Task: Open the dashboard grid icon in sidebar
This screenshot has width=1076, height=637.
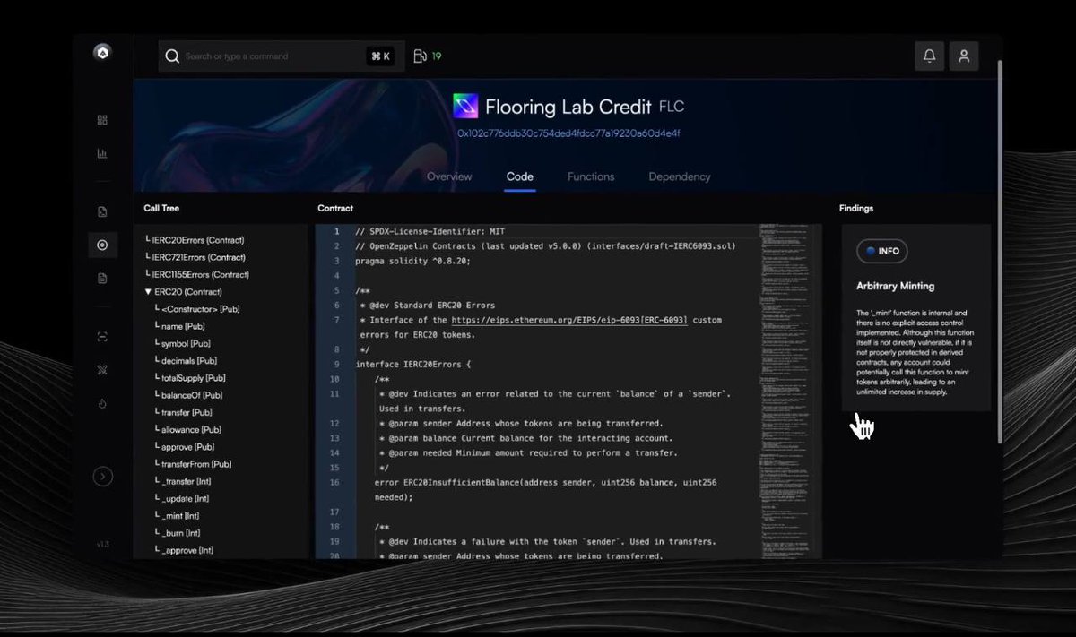Action: (102, 120)
